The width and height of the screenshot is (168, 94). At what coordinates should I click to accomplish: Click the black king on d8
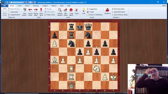tap(80, 27)
